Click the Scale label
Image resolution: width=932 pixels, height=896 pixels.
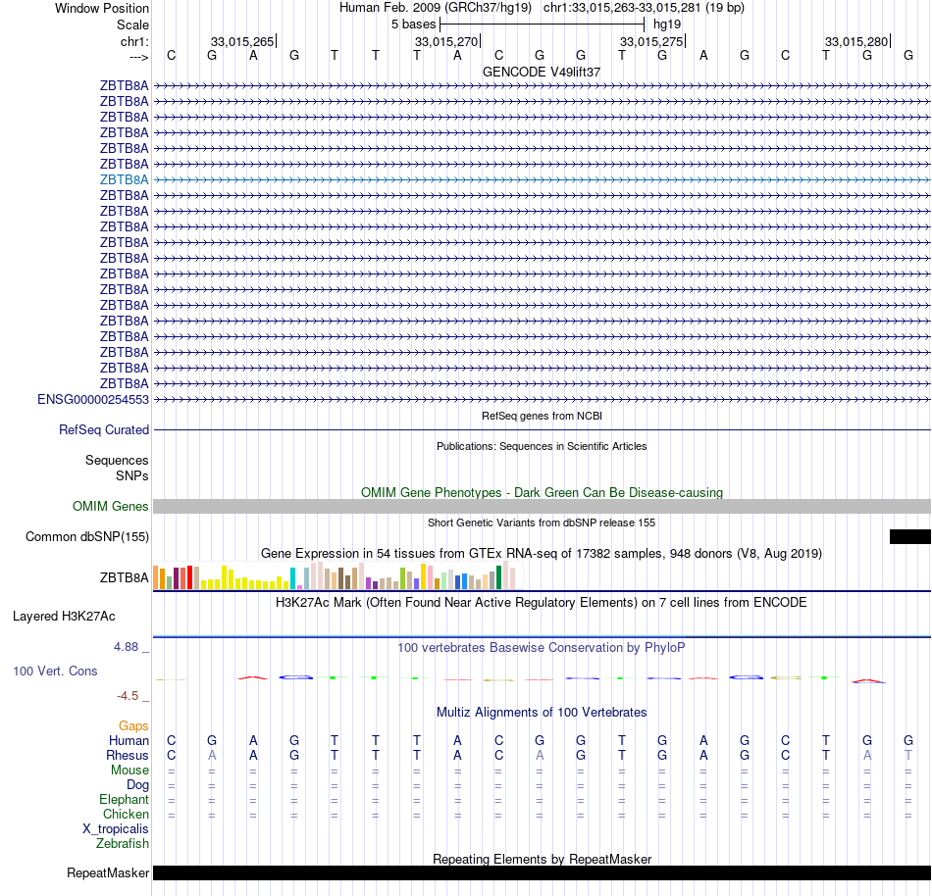click(132, 25)
